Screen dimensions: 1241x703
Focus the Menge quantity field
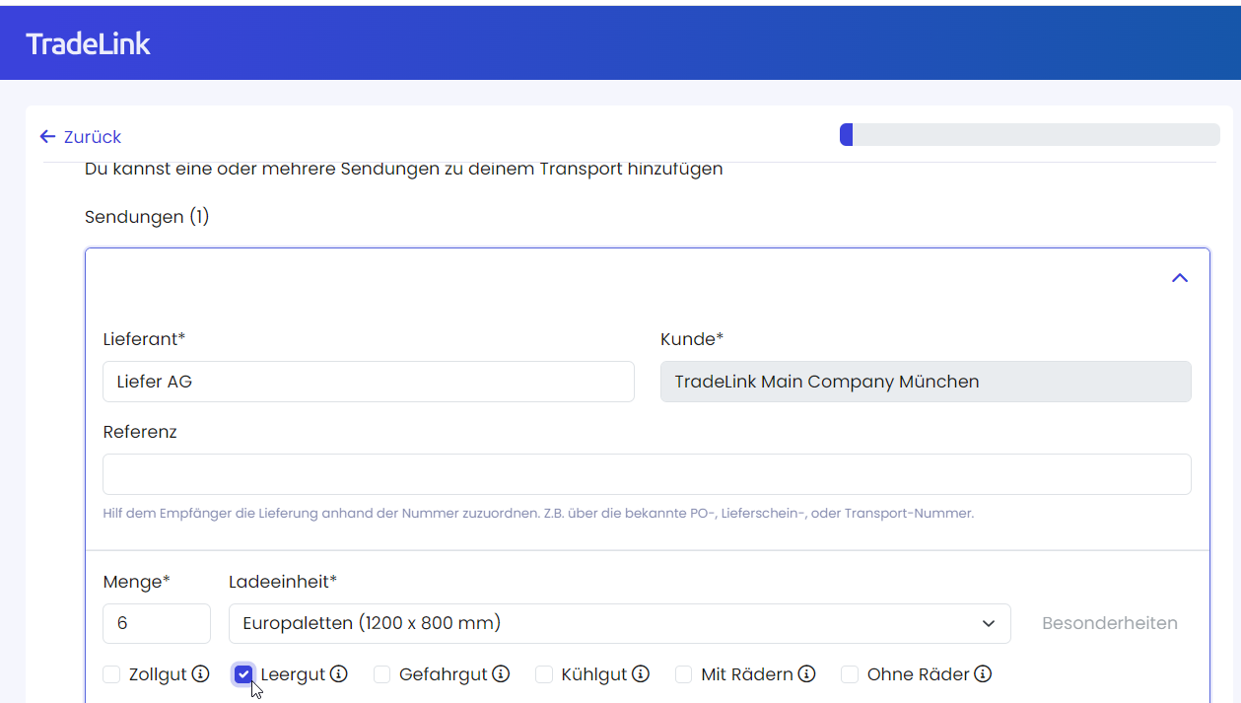[x=156, y=623]
